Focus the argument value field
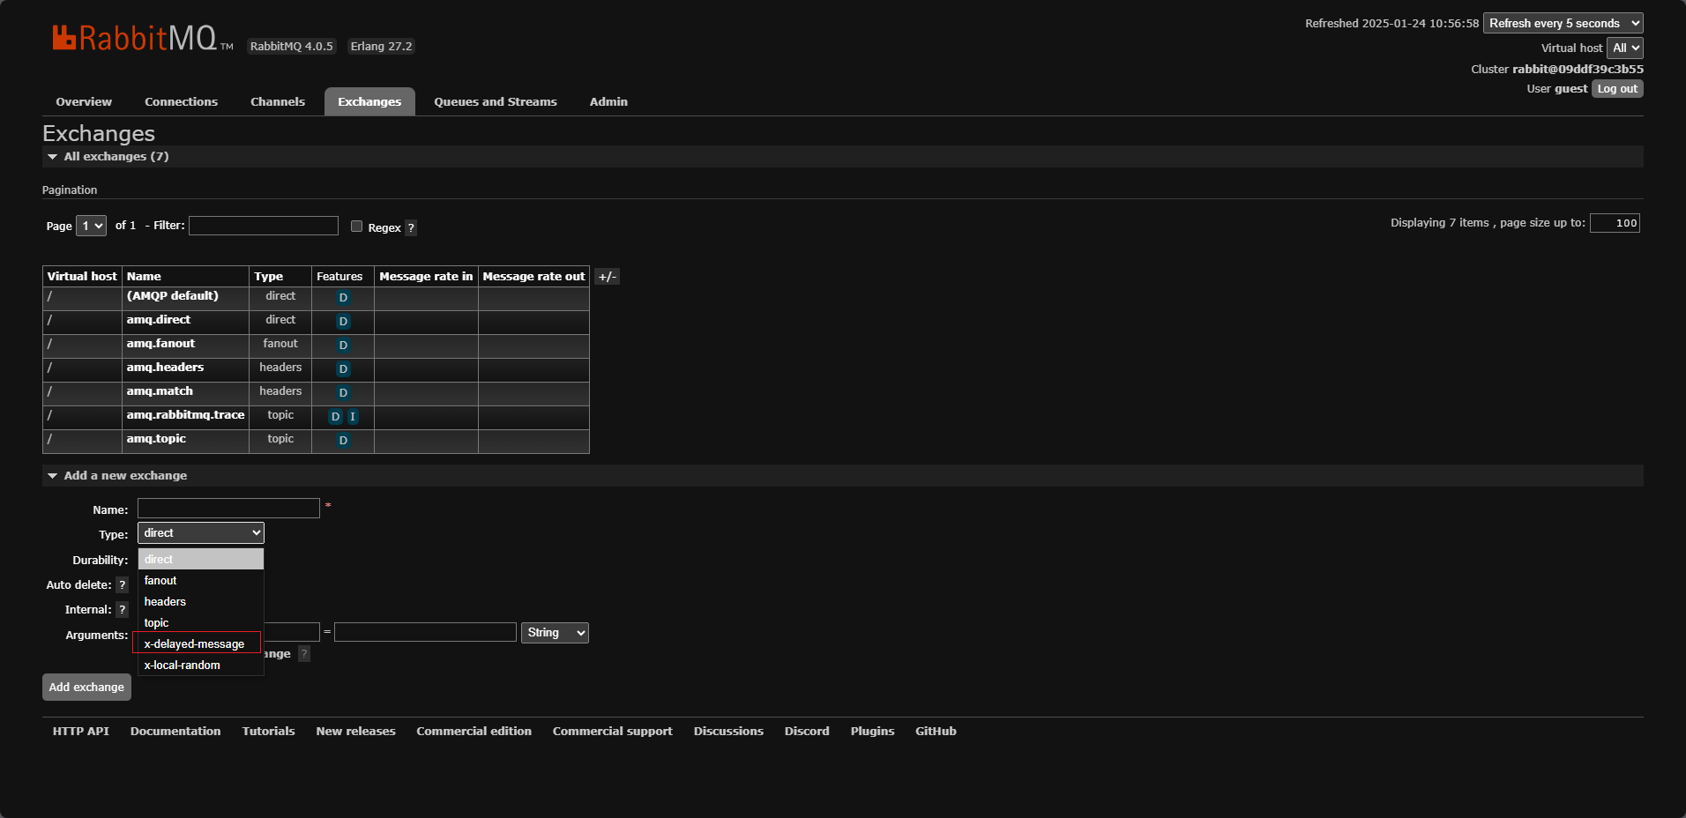Image resolution: width=1686 pixels, height=818 pixels. (425, 632)
